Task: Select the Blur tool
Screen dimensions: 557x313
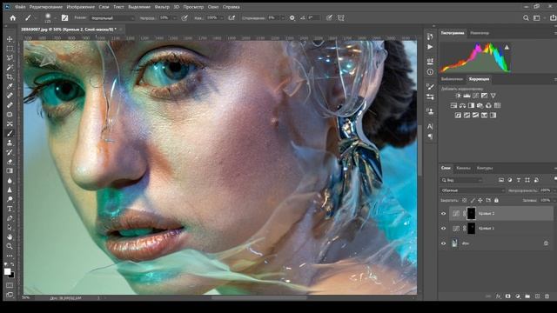Action: [10, 180]
